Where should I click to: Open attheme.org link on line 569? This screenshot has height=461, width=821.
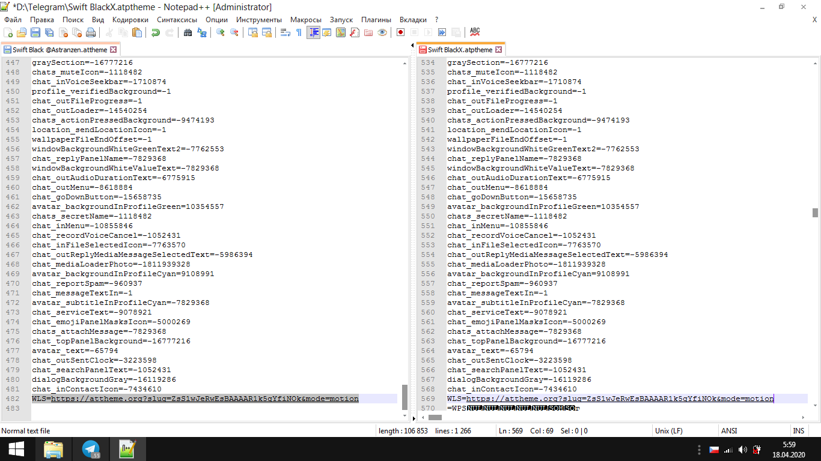(x=620, y=399)
